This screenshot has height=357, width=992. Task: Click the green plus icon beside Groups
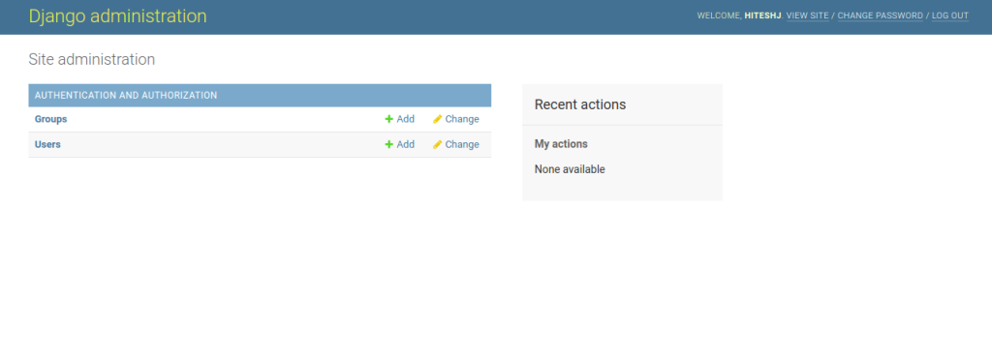click(x=389, y=119)
